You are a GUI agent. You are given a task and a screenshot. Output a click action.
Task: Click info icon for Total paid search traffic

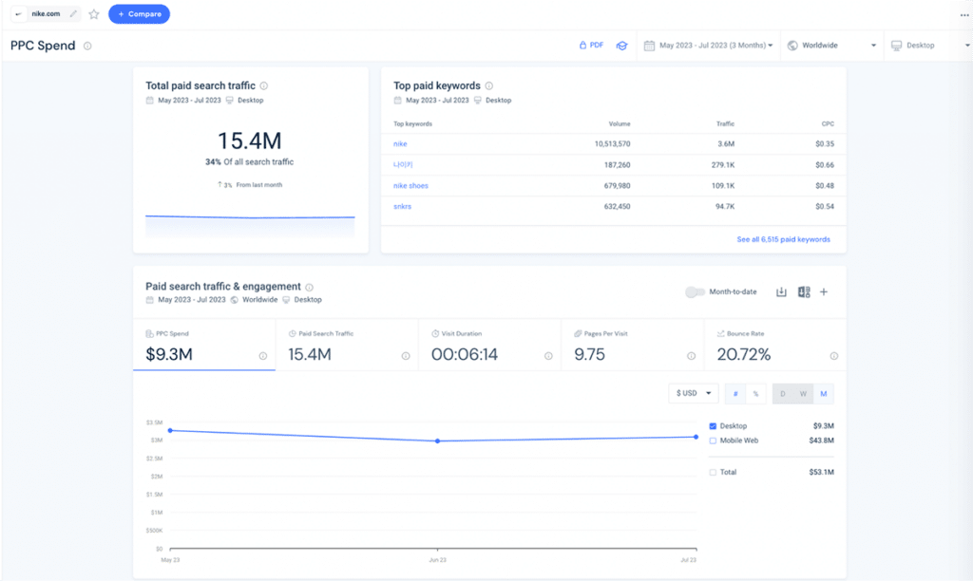(264, 85)
